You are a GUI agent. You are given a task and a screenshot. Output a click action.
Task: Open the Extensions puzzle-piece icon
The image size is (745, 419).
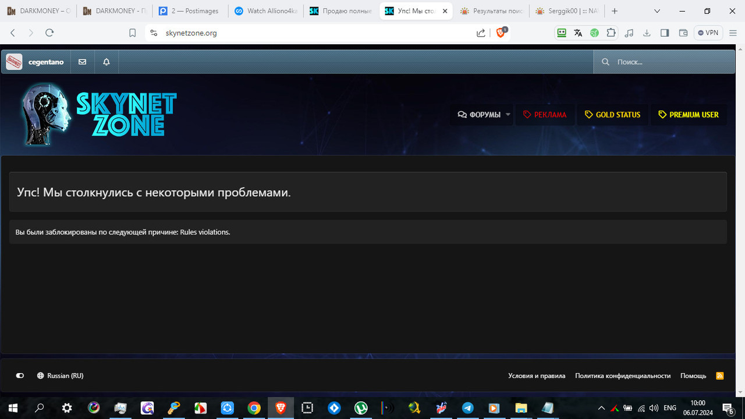click(611, 33)
